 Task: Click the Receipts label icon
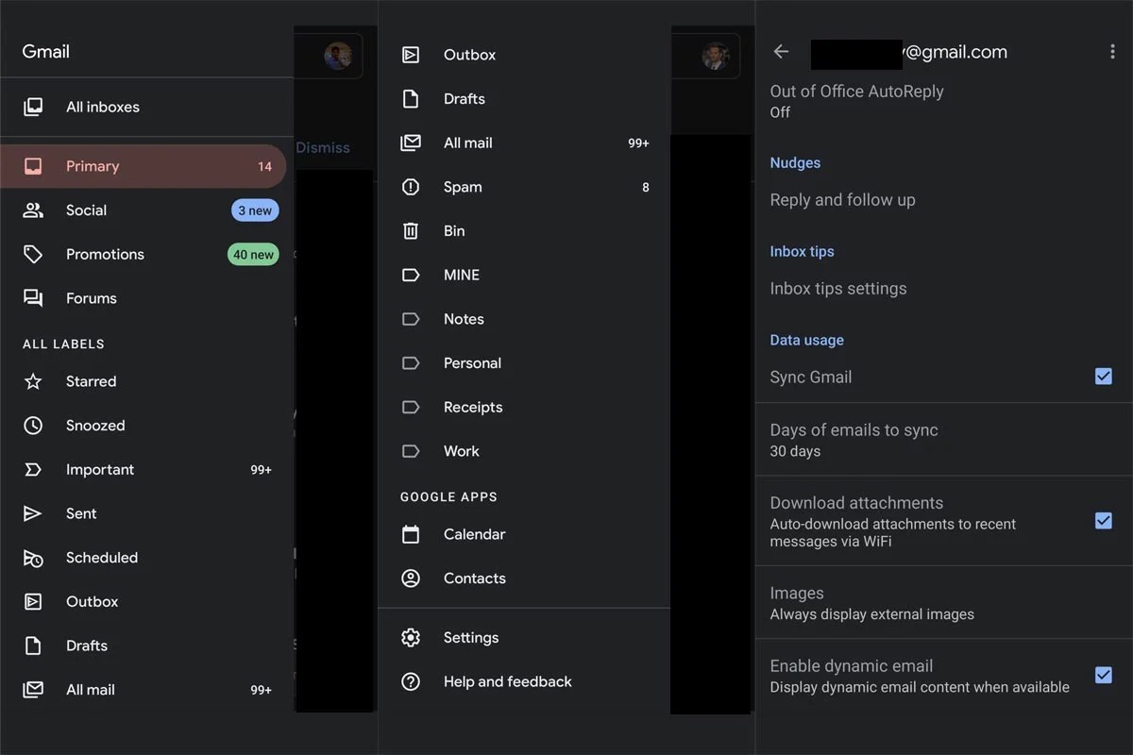(x=411, y=407)
